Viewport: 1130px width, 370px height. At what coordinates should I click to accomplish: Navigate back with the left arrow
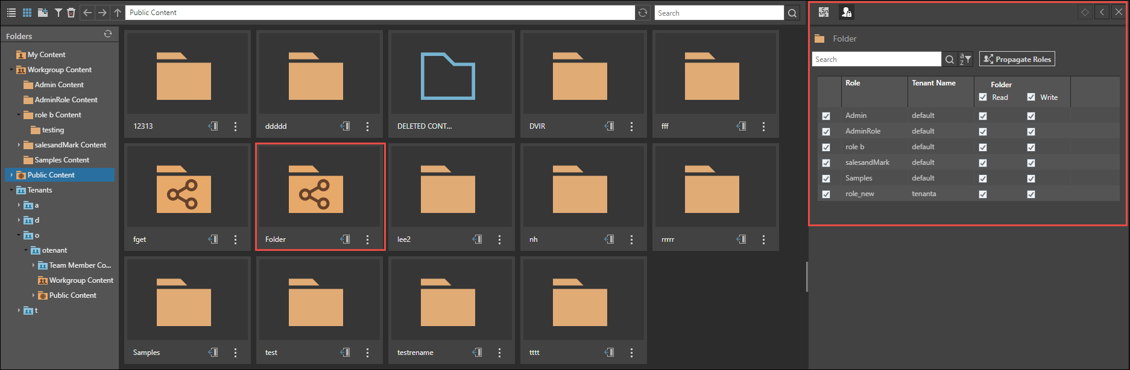(x=87, y=13)
